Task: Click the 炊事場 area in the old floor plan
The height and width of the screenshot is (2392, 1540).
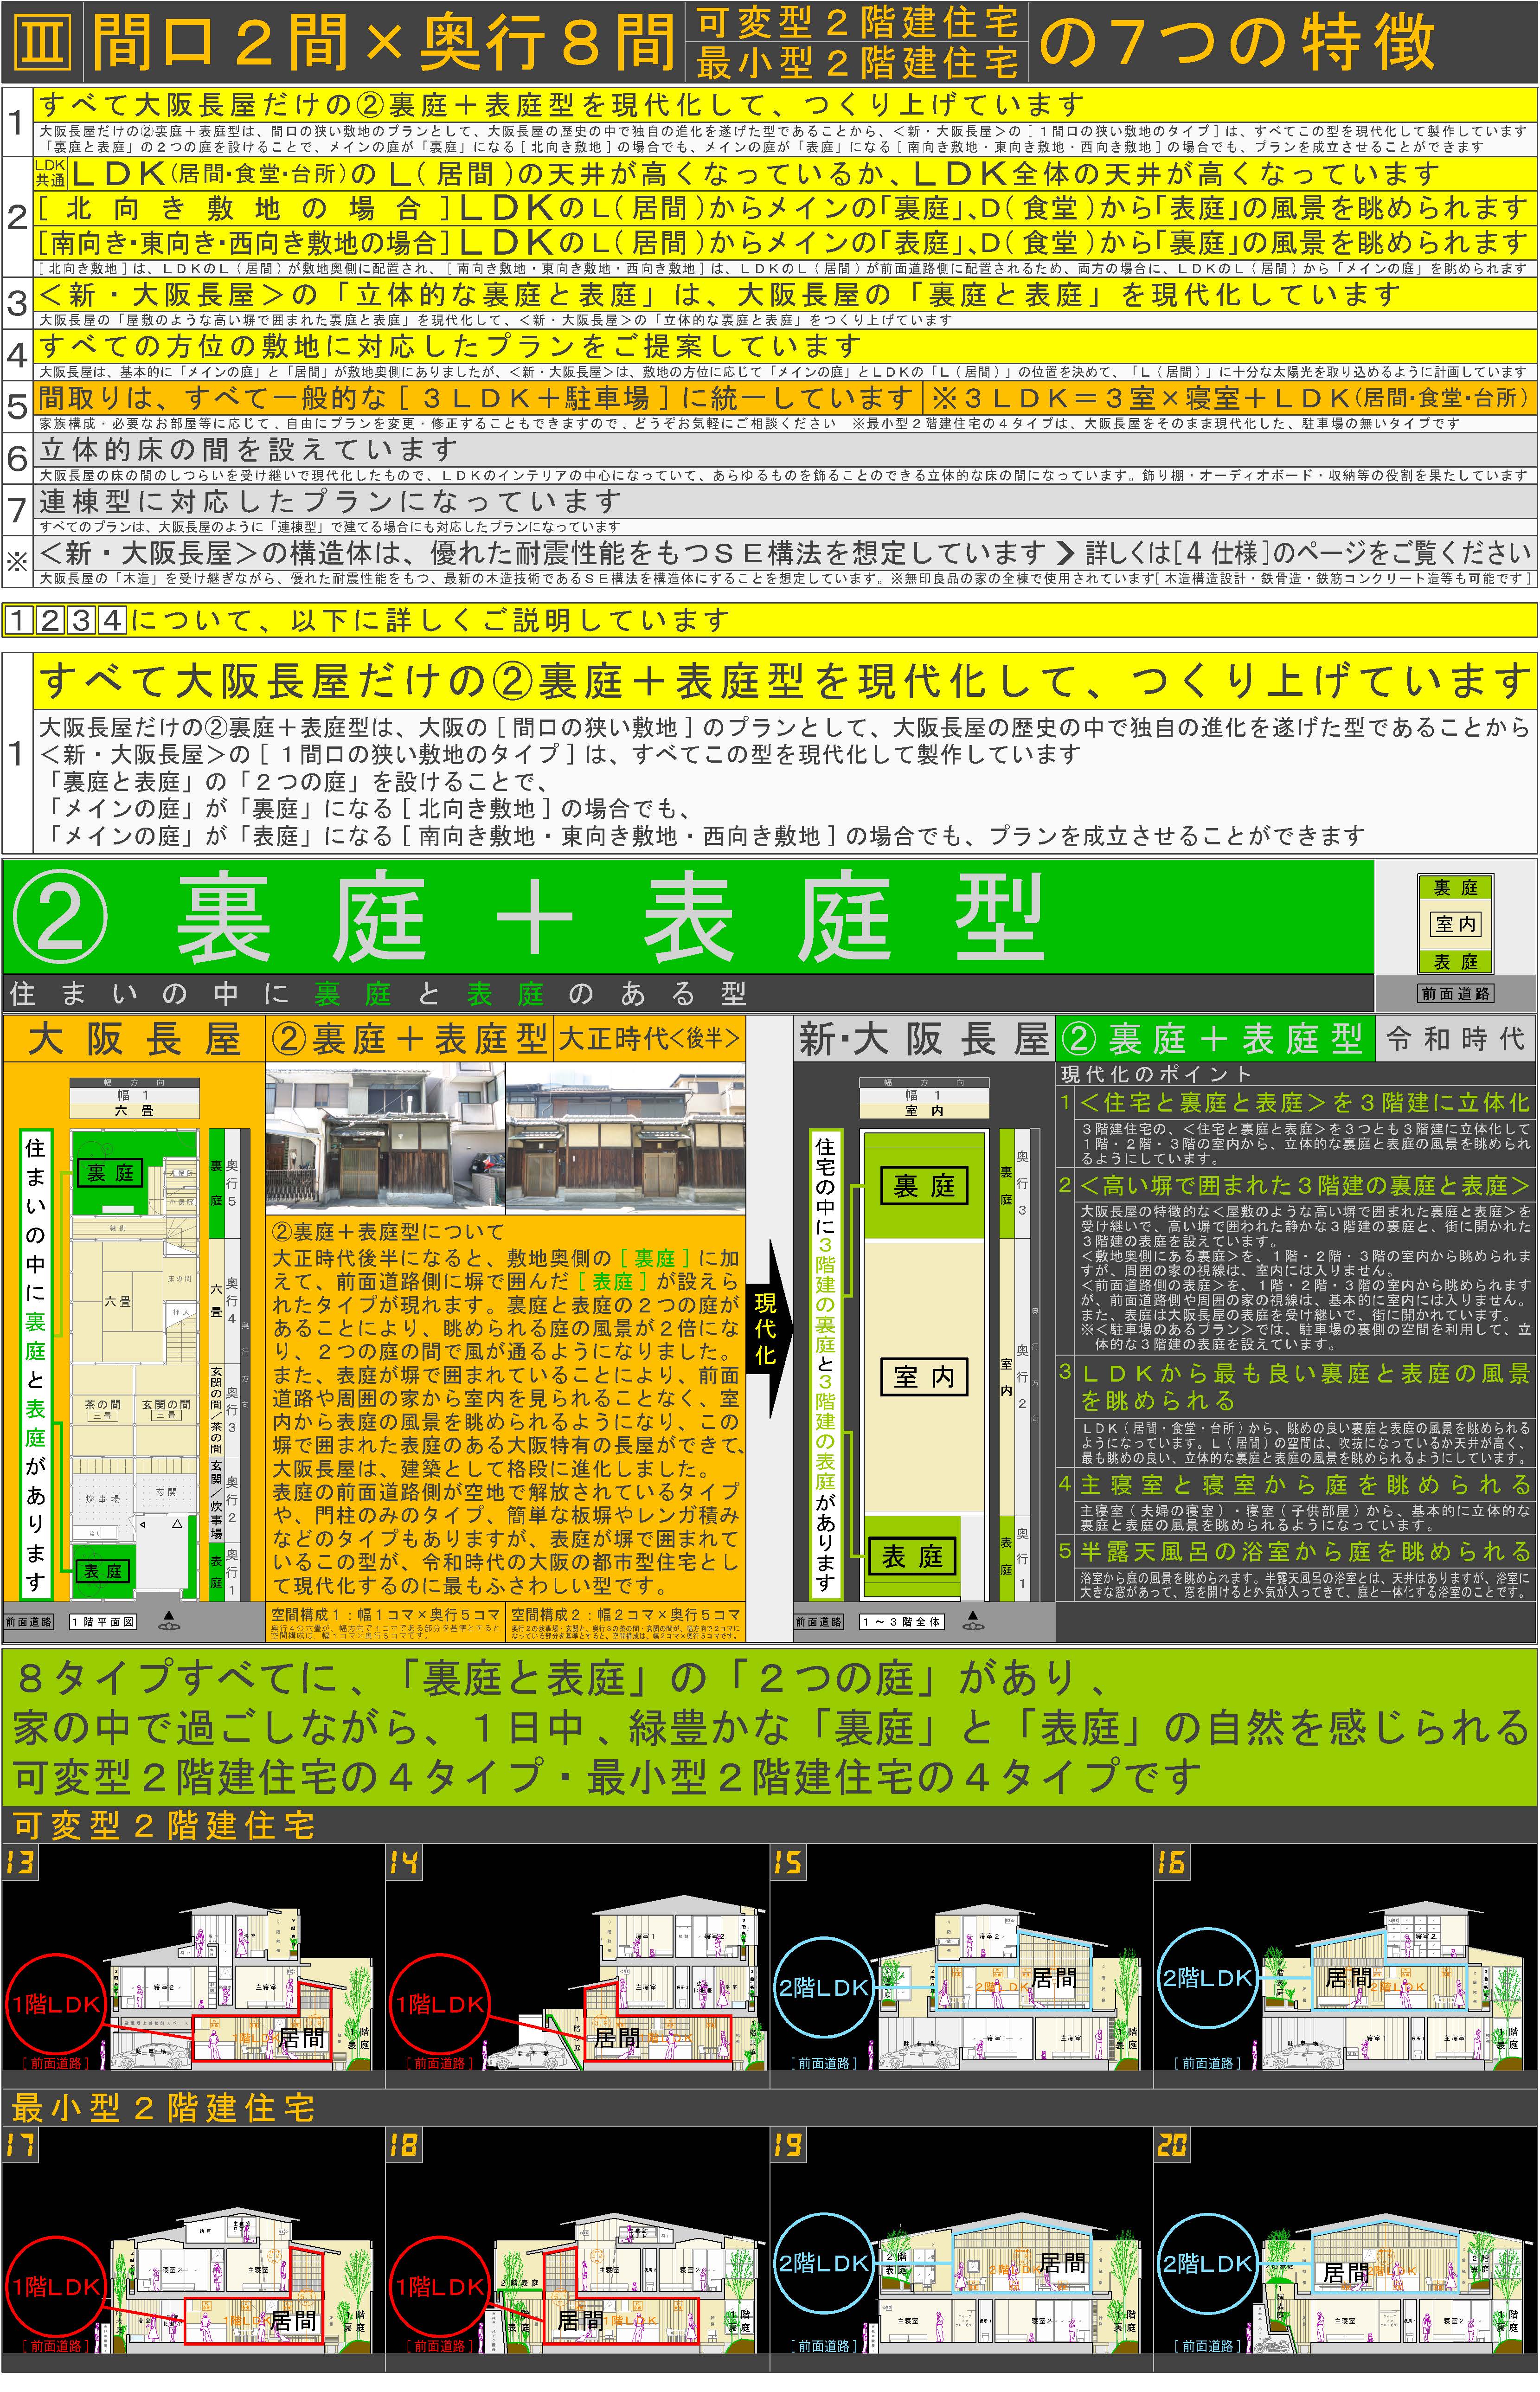Action: [x=102, y=1498]
